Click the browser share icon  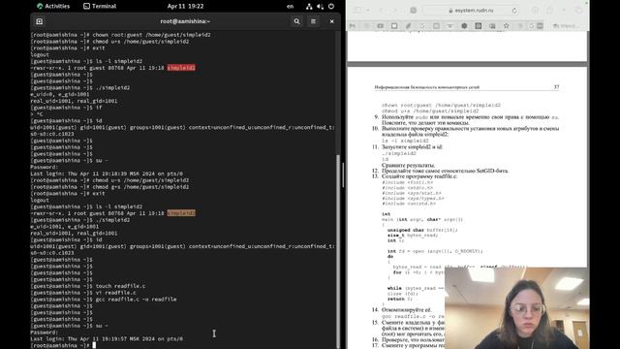(549, 11)
